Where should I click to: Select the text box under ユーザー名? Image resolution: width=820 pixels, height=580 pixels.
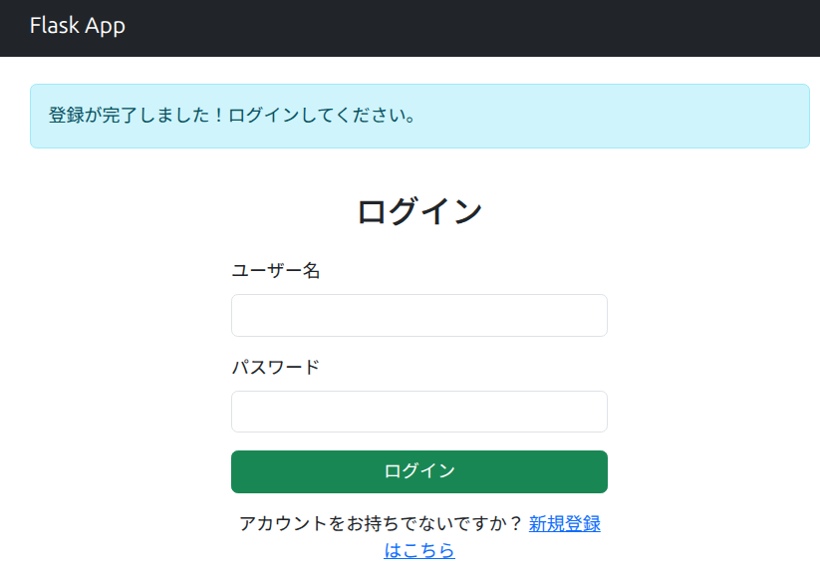(418, 315)
